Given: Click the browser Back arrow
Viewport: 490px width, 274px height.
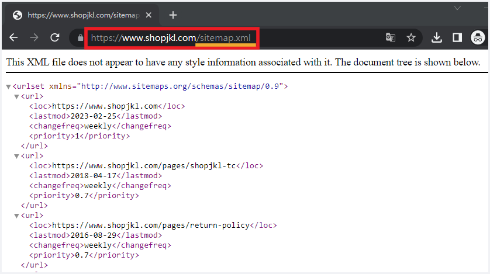Looking at the screenshot, I should (x=13, y=37).
